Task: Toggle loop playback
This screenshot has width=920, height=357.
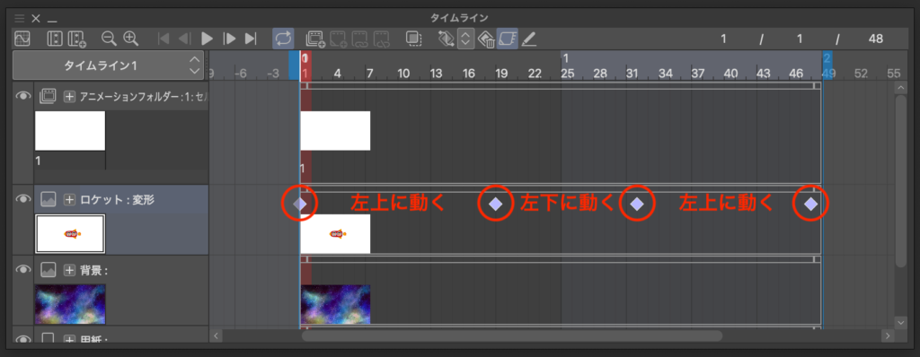Action: [283, 39]
